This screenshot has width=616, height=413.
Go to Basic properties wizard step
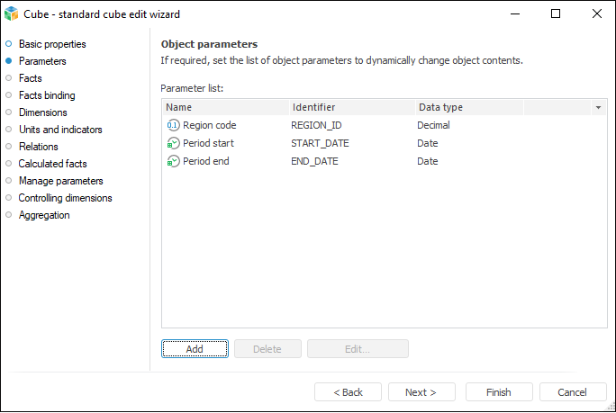click(x=52, y=44)
